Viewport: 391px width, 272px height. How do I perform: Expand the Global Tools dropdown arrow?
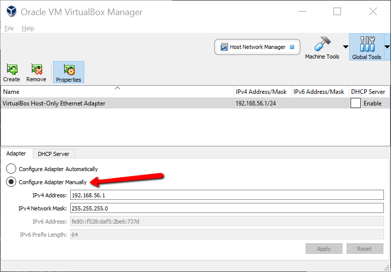click(x=387, y=47)
